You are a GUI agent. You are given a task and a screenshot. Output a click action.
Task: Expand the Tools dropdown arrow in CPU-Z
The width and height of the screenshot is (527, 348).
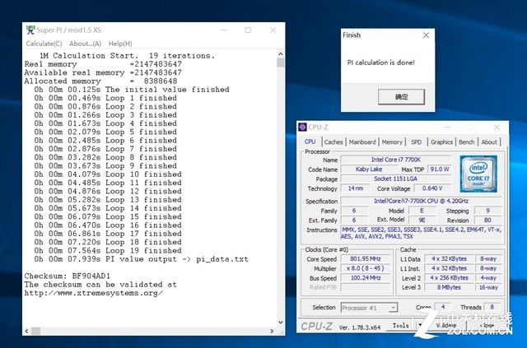coord(420,325)
